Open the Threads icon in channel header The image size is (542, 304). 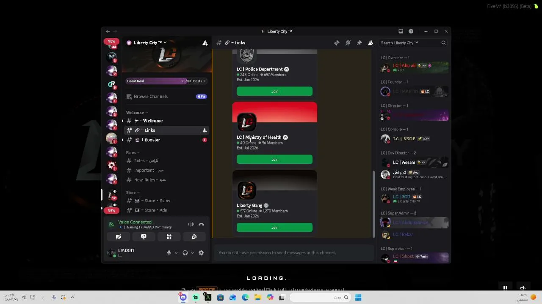click(x=337, y=43)
